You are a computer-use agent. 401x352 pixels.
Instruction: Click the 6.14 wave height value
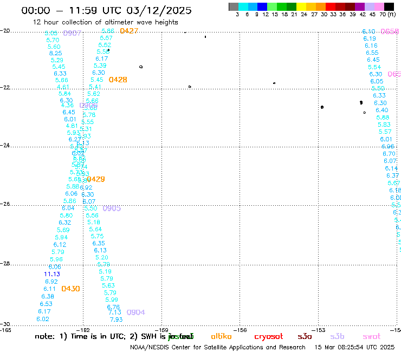[x=391, y=168]
